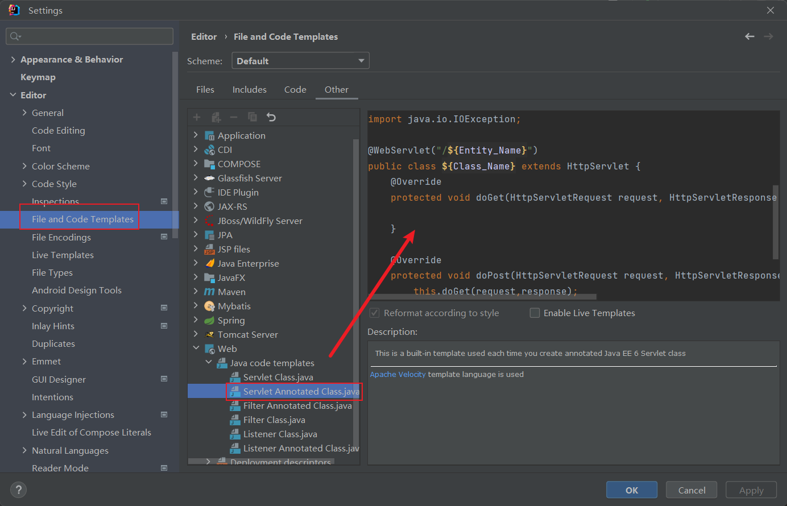This screenshot has width=787, height=506.
Task: Click project-level marker icon beside Copyright
Action: (164, 308)
